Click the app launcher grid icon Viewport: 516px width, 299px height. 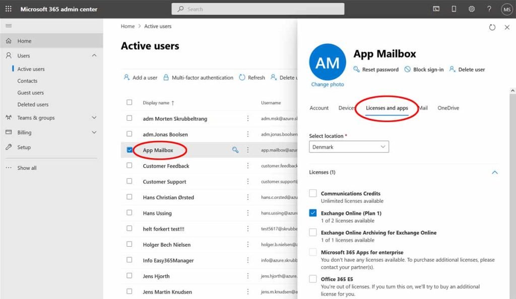point(7,9)
